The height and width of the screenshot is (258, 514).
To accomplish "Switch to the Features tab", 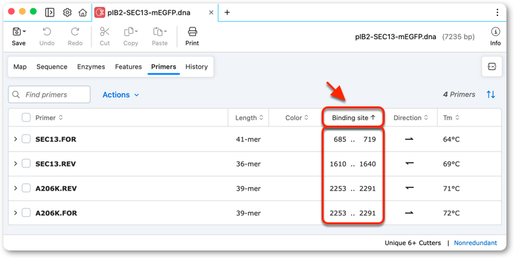I will click(x=128, y=67).
